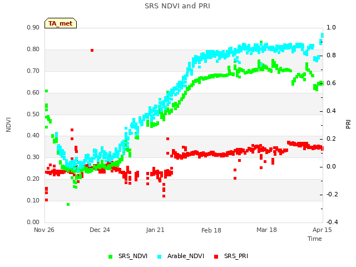Image resolution: width=356 pixels, height=267 pixels.
Task: Click the 0.00 NDVI axis value
Action: pyautogui.click(x=33, y=222)
